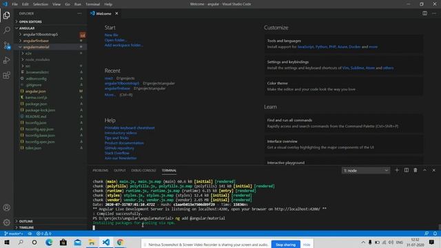
Task: Open editor more actions ellipsis
Action: 434,13
